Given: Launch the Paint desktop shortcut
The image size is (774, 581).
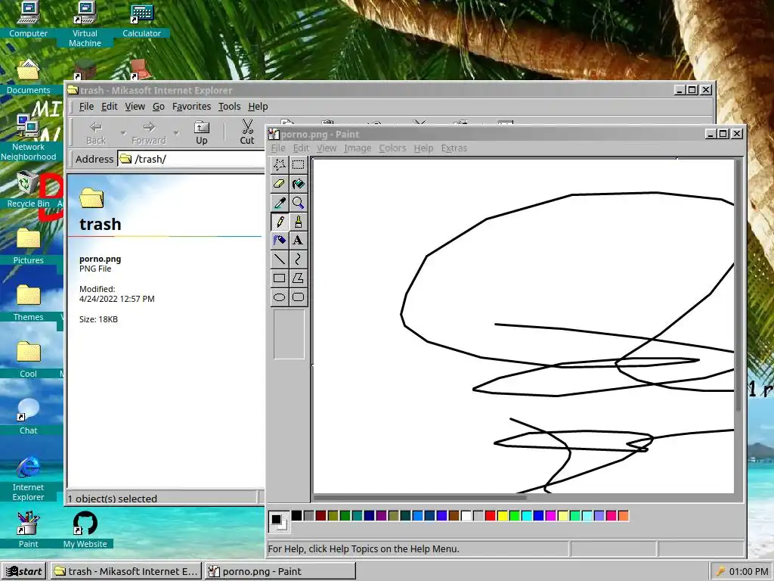Looking at the screenshot, I should click(x=28, y=530).
